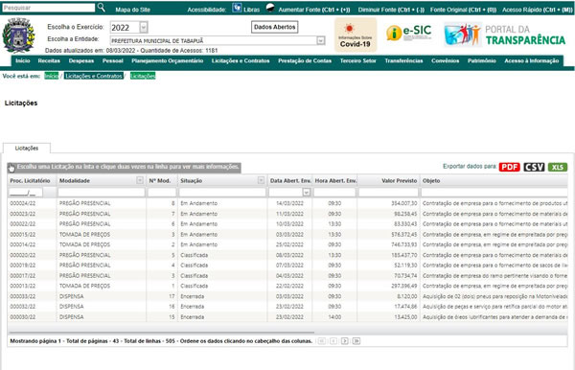Click the Licitações breadcrumb link

[x=143, y=76]
